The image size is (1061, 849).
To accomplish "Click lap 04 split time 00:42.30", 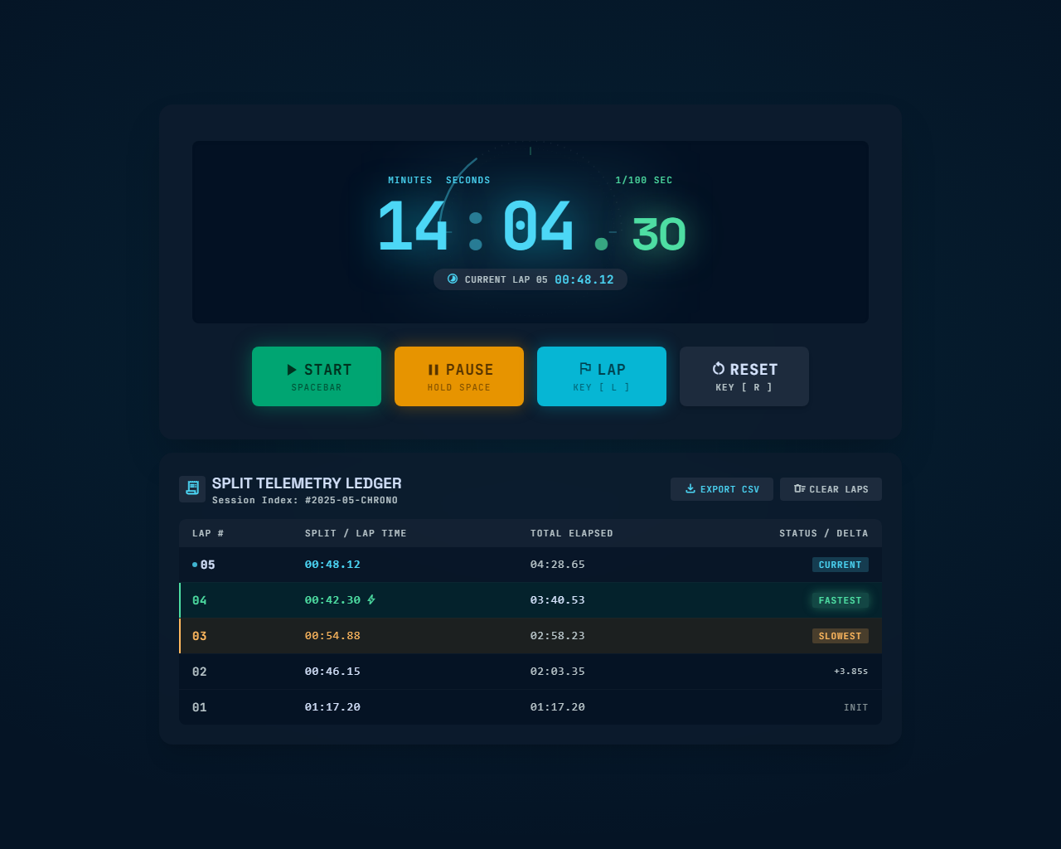I will point(332,600).
